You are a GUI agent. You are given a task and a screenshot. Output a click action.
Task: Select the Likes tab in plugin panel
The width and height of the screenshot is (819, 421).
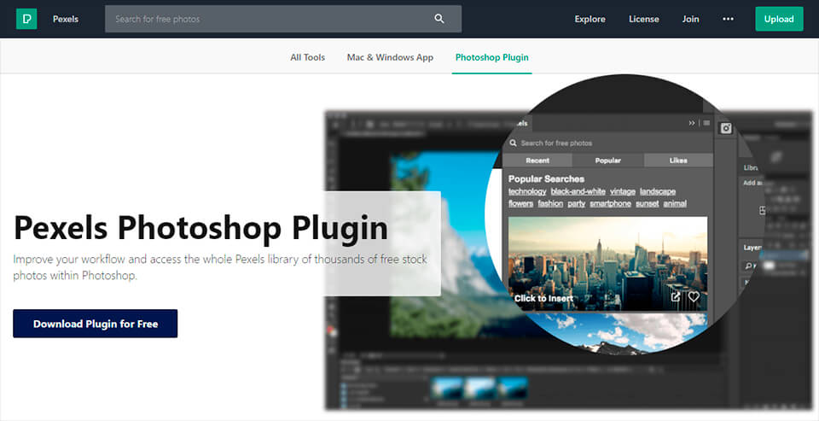[x=678, y=161]
